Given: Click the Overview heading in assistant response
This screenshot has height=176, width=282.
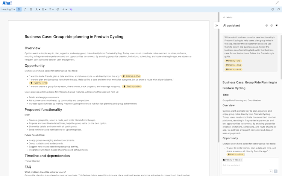Looking at the screenshot, I should 228,105.
